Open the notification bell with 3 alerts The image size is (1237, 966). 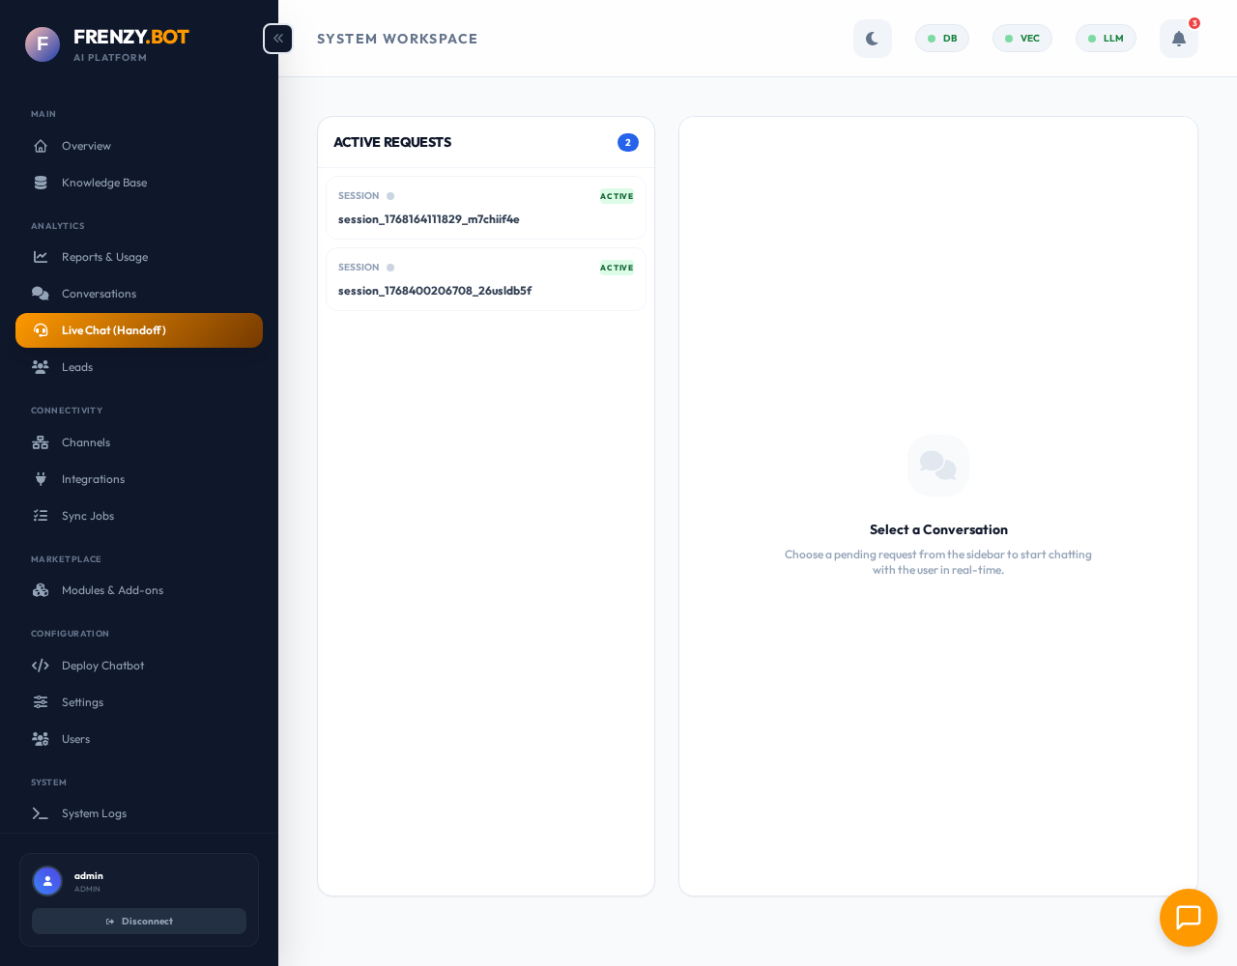click(1178, 39)
